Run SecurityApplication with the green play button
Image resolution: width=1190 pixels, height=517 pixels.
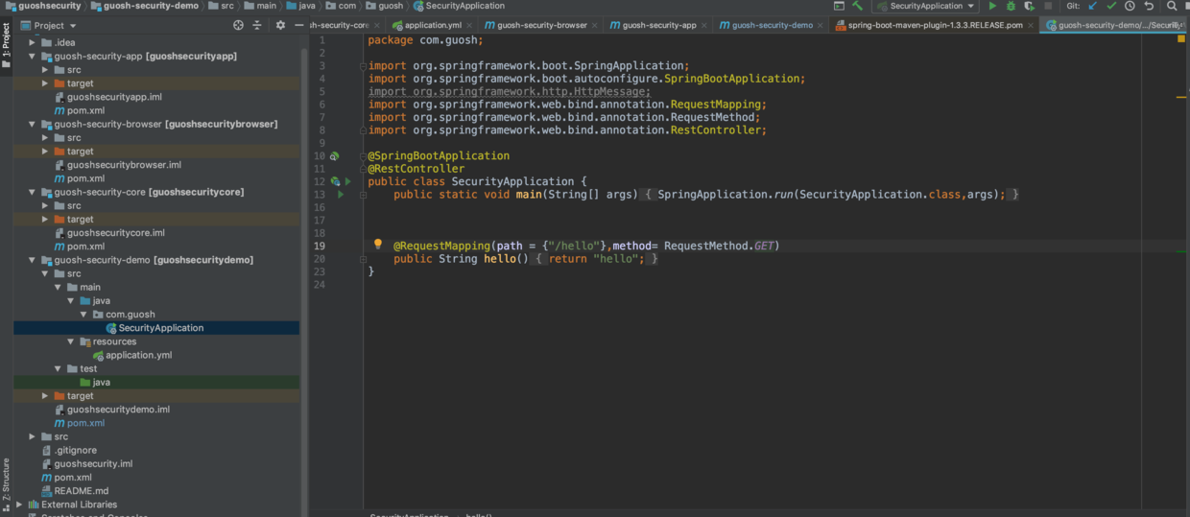(992, 6)
